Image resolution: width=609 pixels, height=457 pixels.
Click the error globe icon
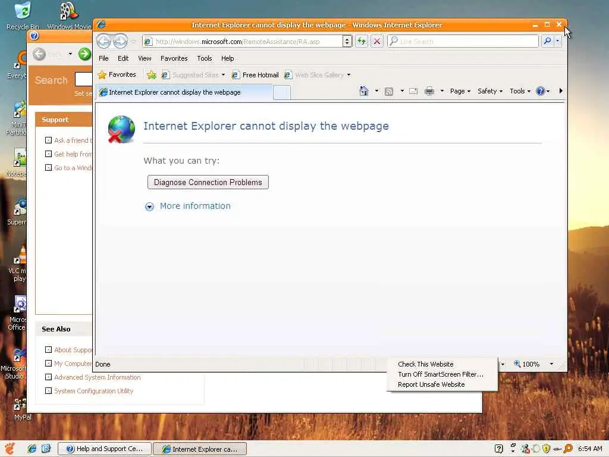click(121, 129)
